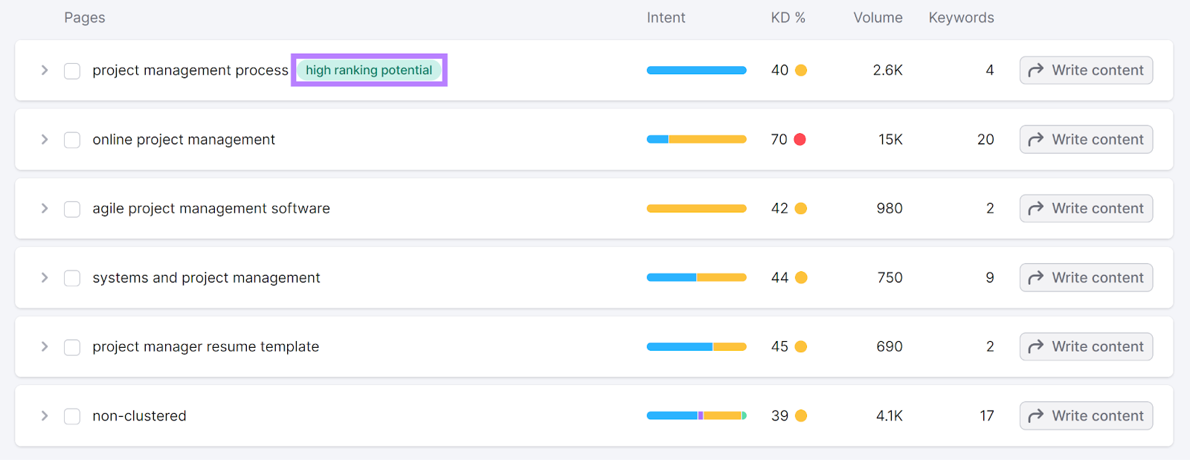Click the orange KD dot beside 44
Viewport: 1190px width, 460px height.
pos(801,278)
